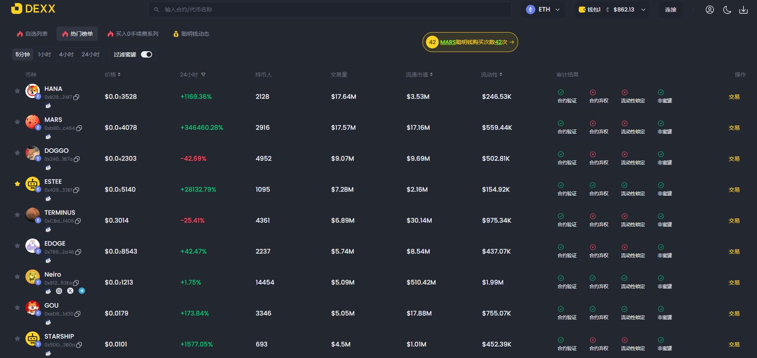The image size is (757, 358).
Task: Copy GOU contract address
Action: (x=77, y=314)
